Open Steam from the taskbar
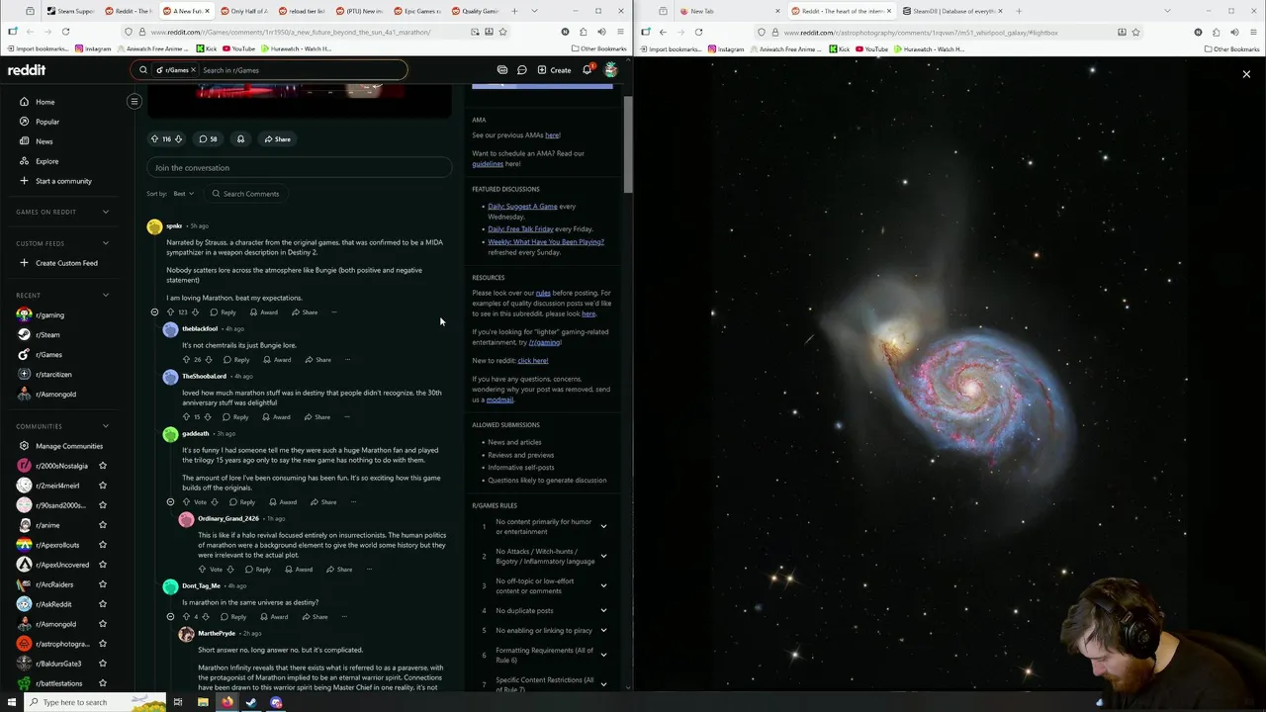The width and height of the screenshot is (1266, 712). pos(251,702)
